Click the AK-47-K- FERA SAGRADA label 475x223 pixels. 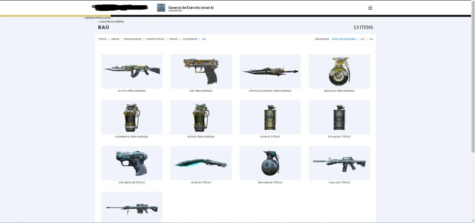point(132,91)
